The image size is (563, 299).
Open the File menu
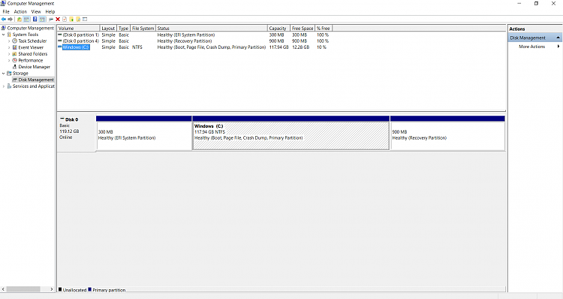6,11
